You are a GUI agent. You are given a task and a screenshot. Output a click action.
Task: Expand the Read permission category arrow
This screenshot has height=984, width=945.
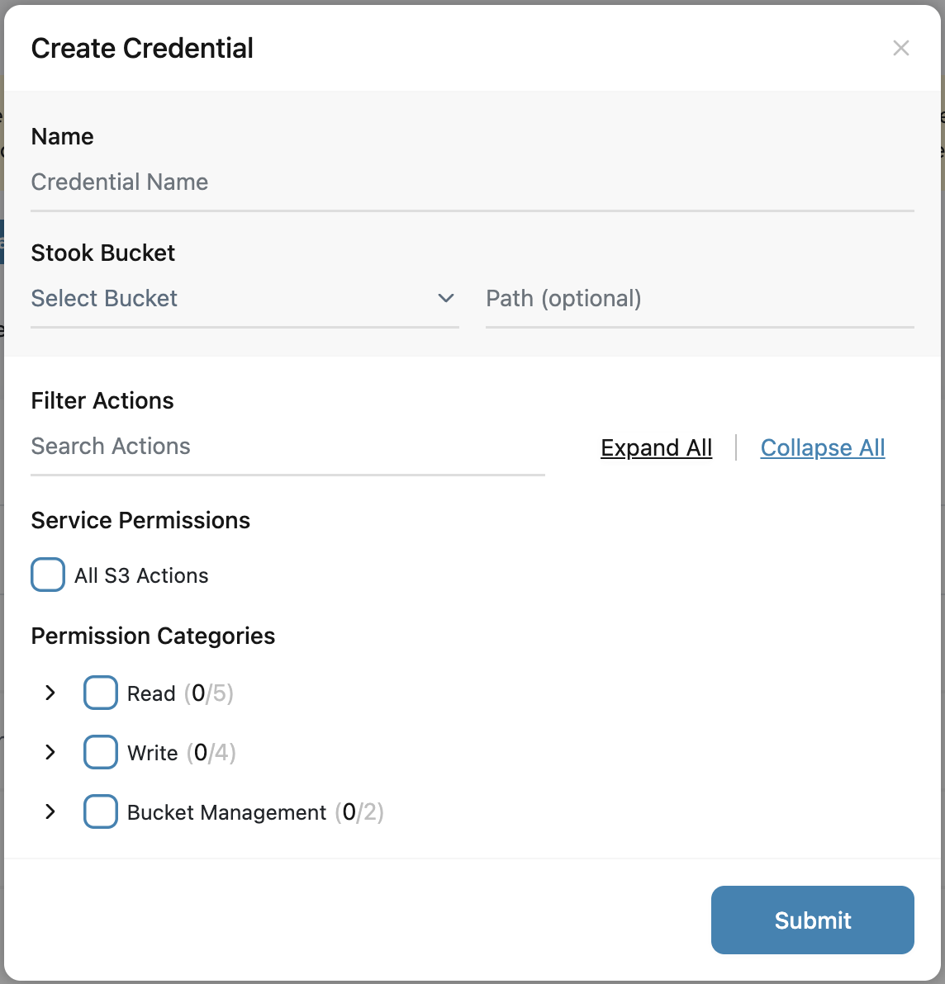(50, 693)
